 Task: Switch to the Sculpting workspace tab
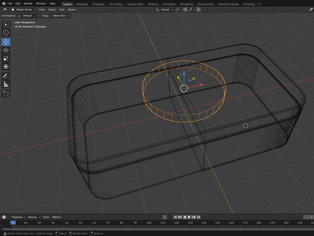click(98, 4)
